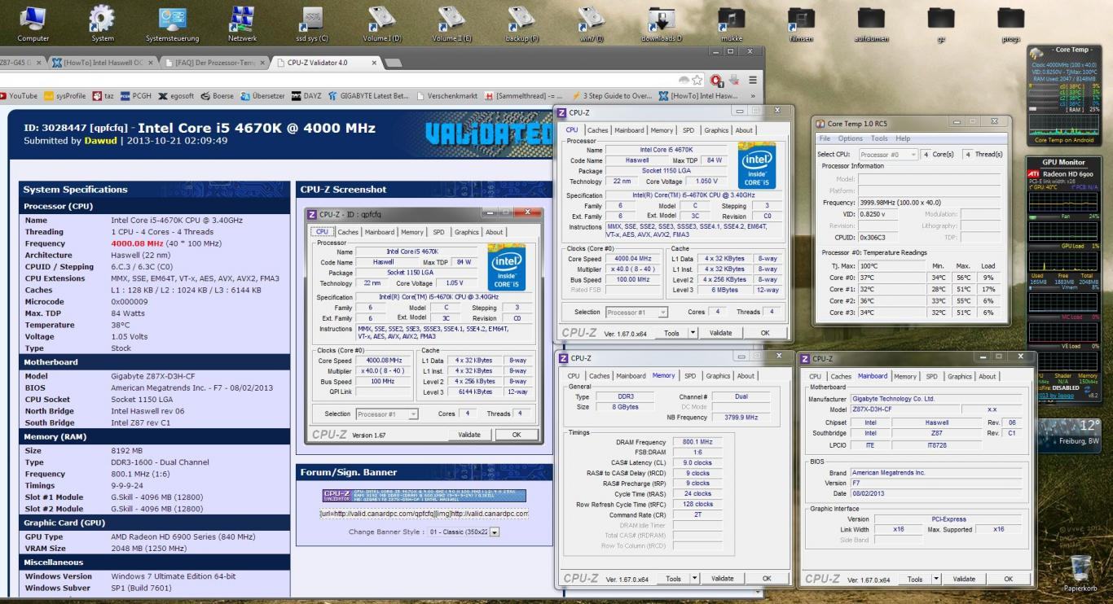Open the aufräumen desktop folder

[x=871, y=22]
